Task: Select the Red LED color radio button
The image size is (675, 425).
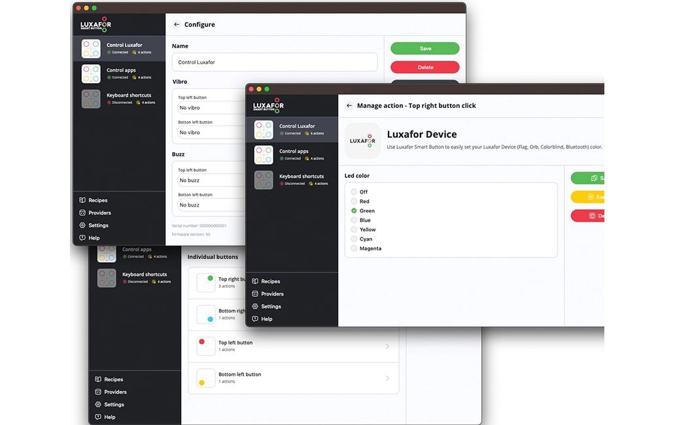Action: tap(354, 201)
